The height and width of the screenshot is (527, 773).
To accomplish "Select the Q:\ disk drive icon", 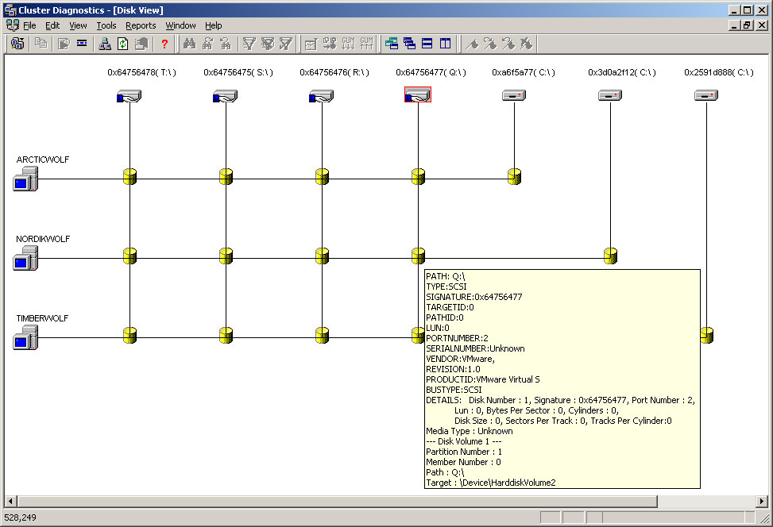I will pos(418,96).
